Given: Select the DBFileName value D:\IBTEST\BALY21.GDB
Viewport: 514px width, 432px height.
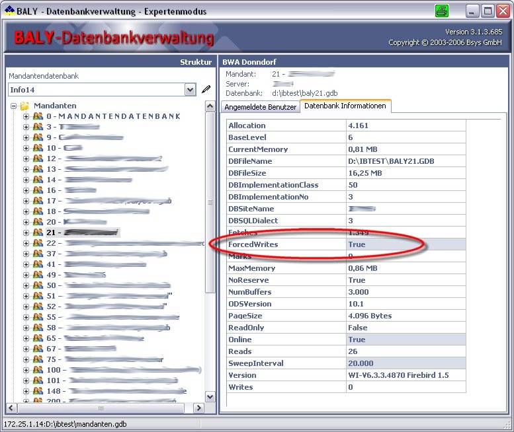Looking at the screenshot, I should pyautogui.click(x=406, y=161).
